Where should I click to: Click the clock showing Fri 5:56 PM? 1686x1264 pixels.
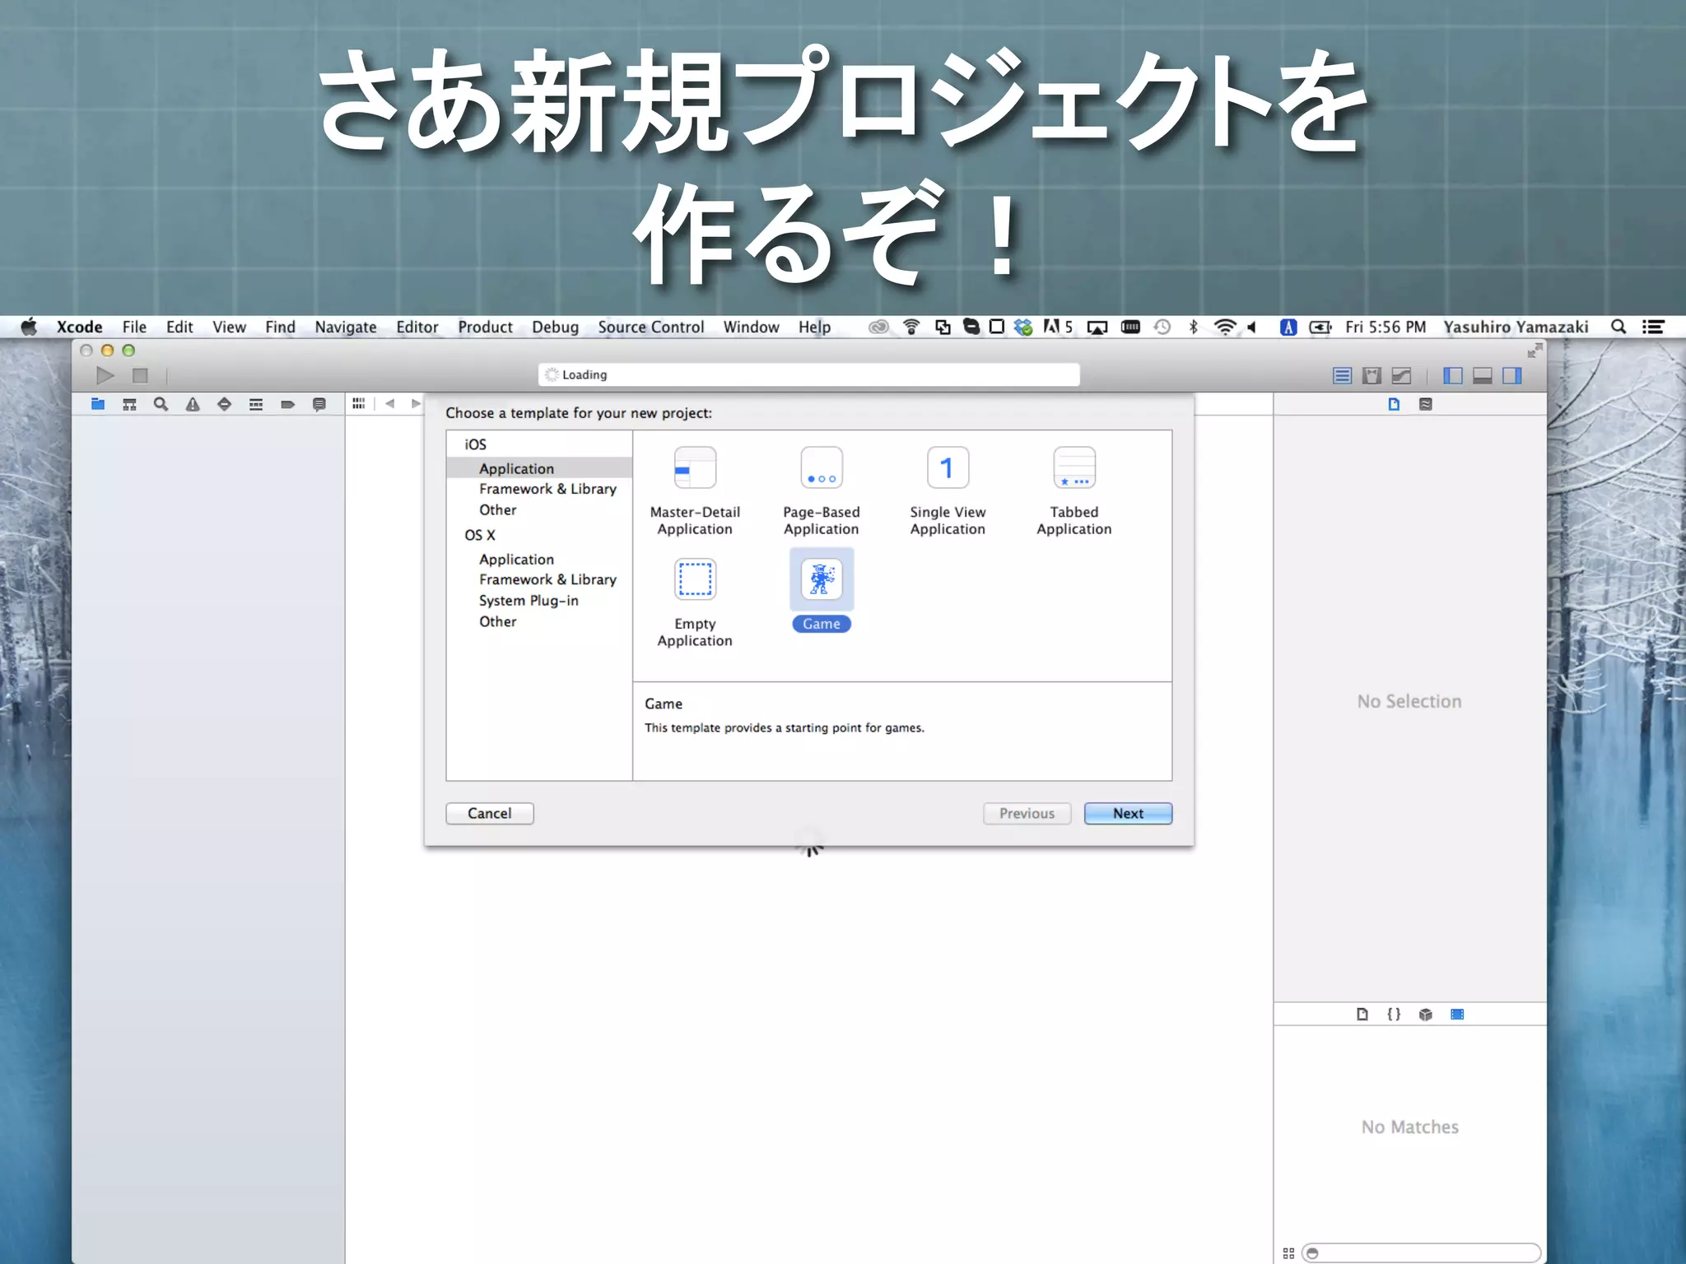(1386, 327)
